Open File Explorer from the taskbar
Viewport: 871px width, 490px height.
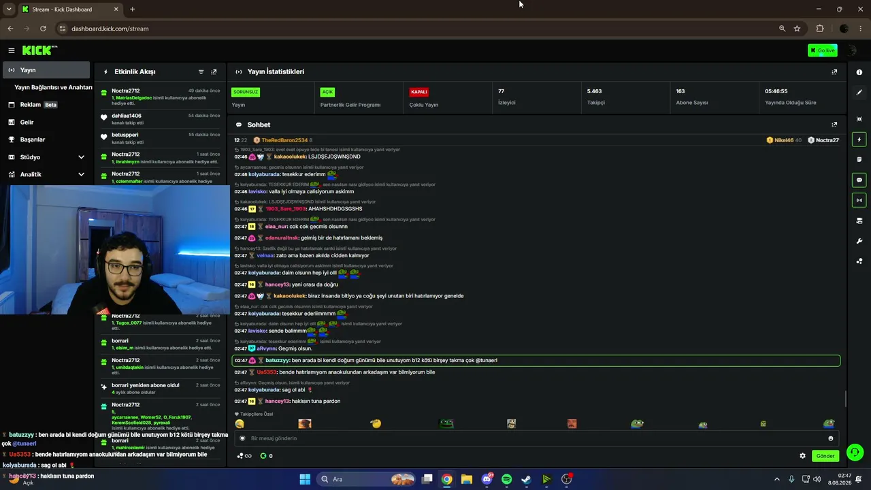tap(466, 479)
